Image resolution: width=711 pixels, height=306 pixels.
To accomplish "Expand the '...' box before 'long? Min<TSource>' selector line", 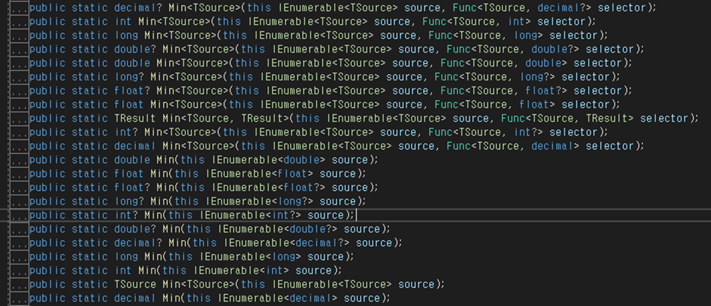I will click(20, 77).
